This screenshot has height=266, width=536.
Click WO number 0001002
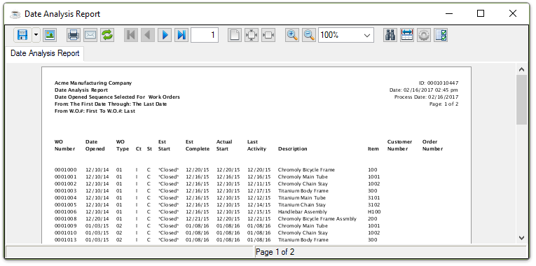66,183
